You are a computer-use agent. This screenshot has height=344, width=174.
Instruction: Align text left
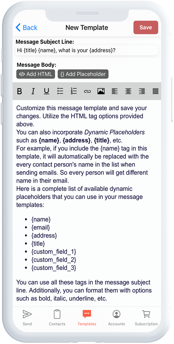click(x=114, y=91)
